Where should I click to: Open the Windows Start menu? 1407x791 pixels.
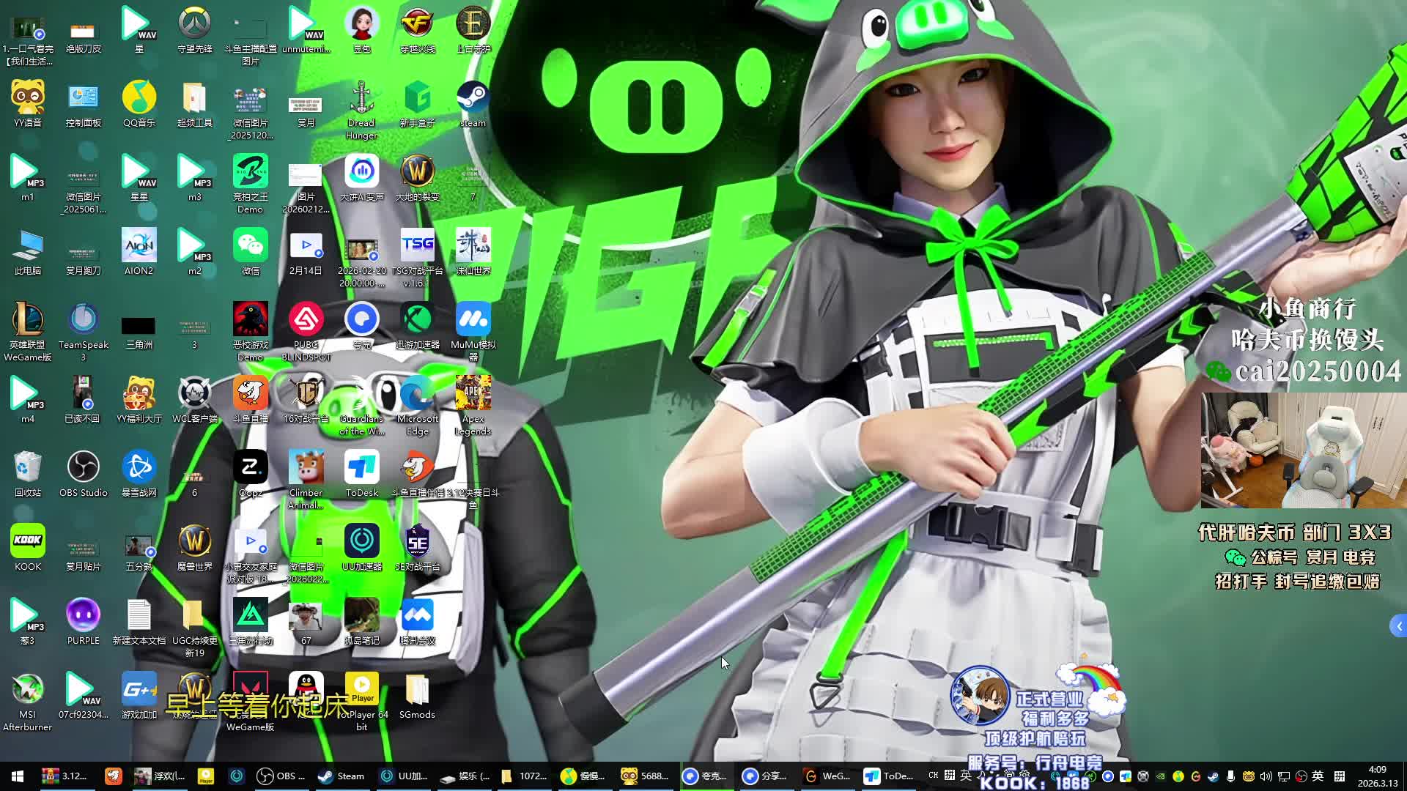[x=18, y=776]
